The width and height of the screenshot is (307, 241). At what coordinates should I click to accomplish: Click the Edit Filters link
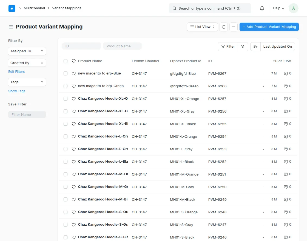click(x=16, y=71)
